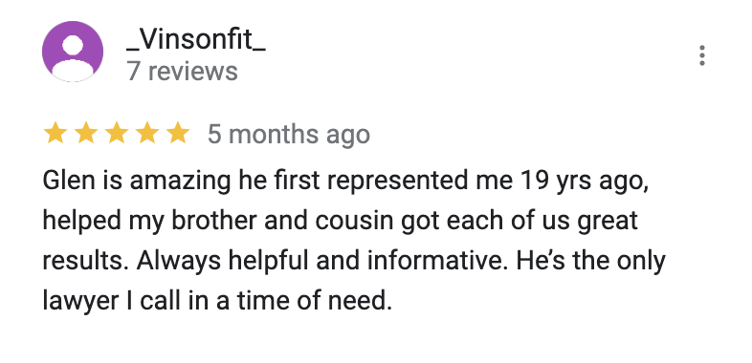This screenshot has height=363, width=752.
Task: Click the first yellow rating star
Action: 55,133
